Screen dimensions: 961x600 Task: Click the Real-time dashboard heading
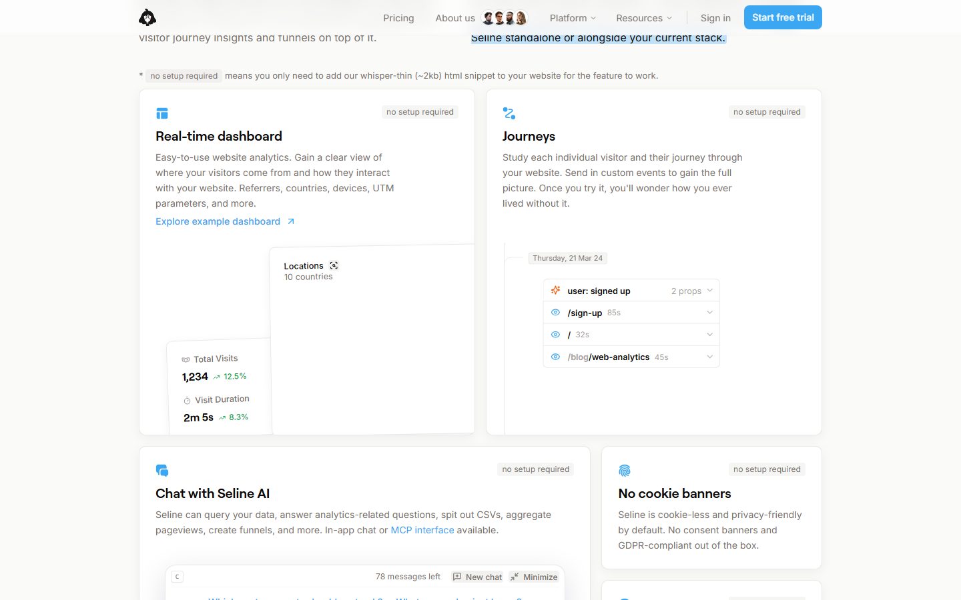coord(219,136)
